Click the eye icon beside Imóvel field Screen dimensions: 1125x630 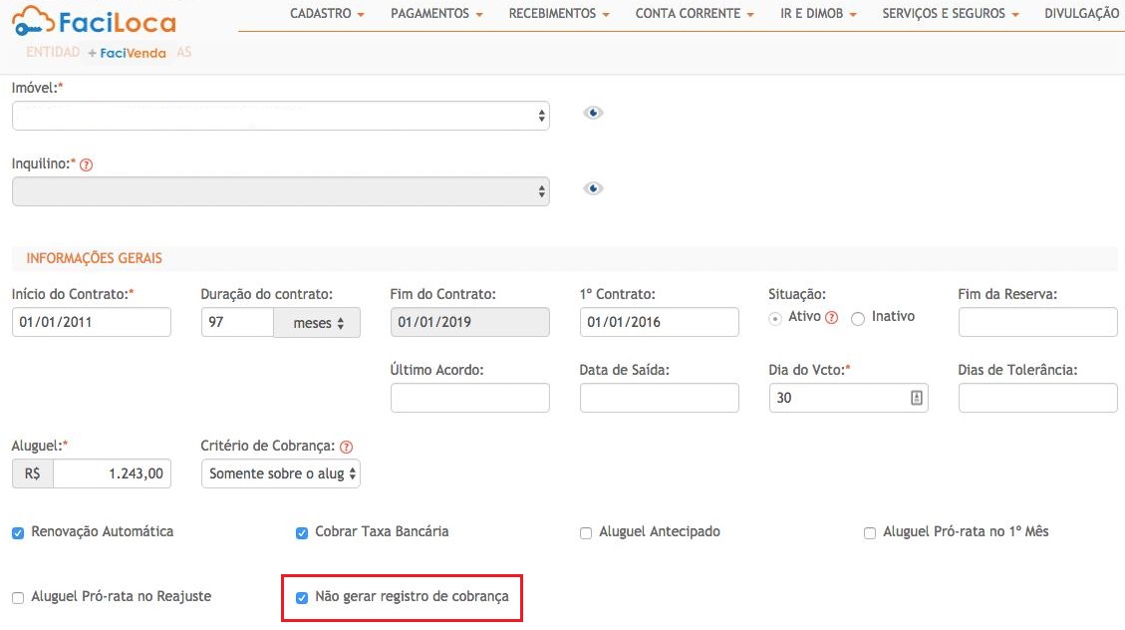[x=593, y=113]
